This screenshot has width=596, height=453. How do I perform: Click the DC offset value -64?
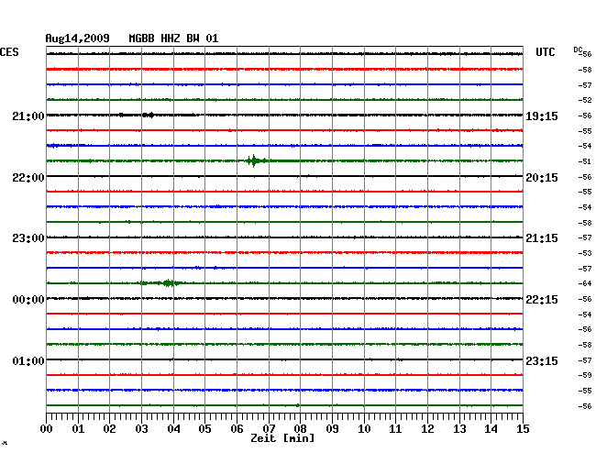tap(585, 283)
